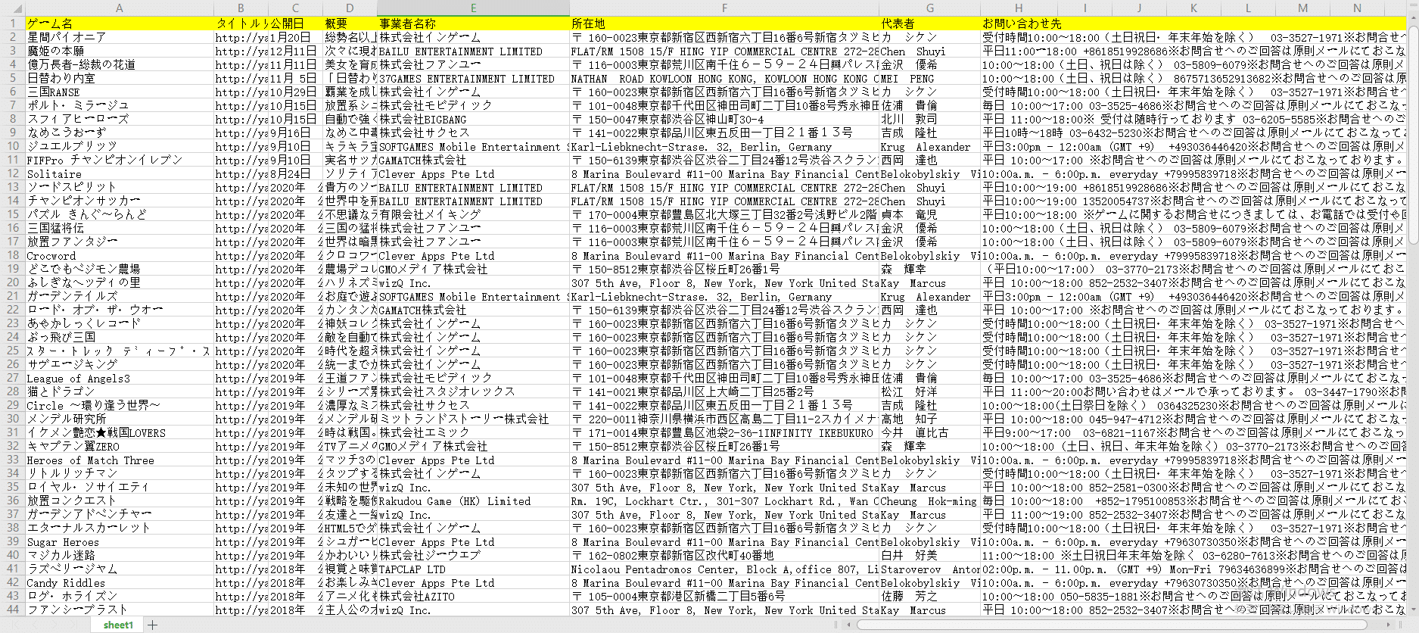1419x633 pixels.
Task: Select the cell 腐姫の本願
Action: coord(120,51)
